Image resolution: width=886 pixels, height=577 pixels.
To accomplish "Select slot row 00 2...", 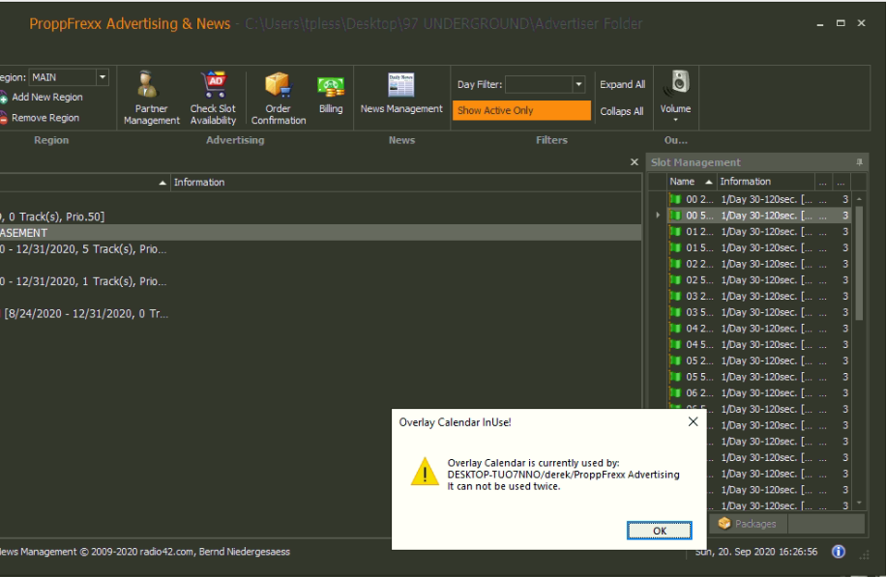I will click(x=758, y=199).
